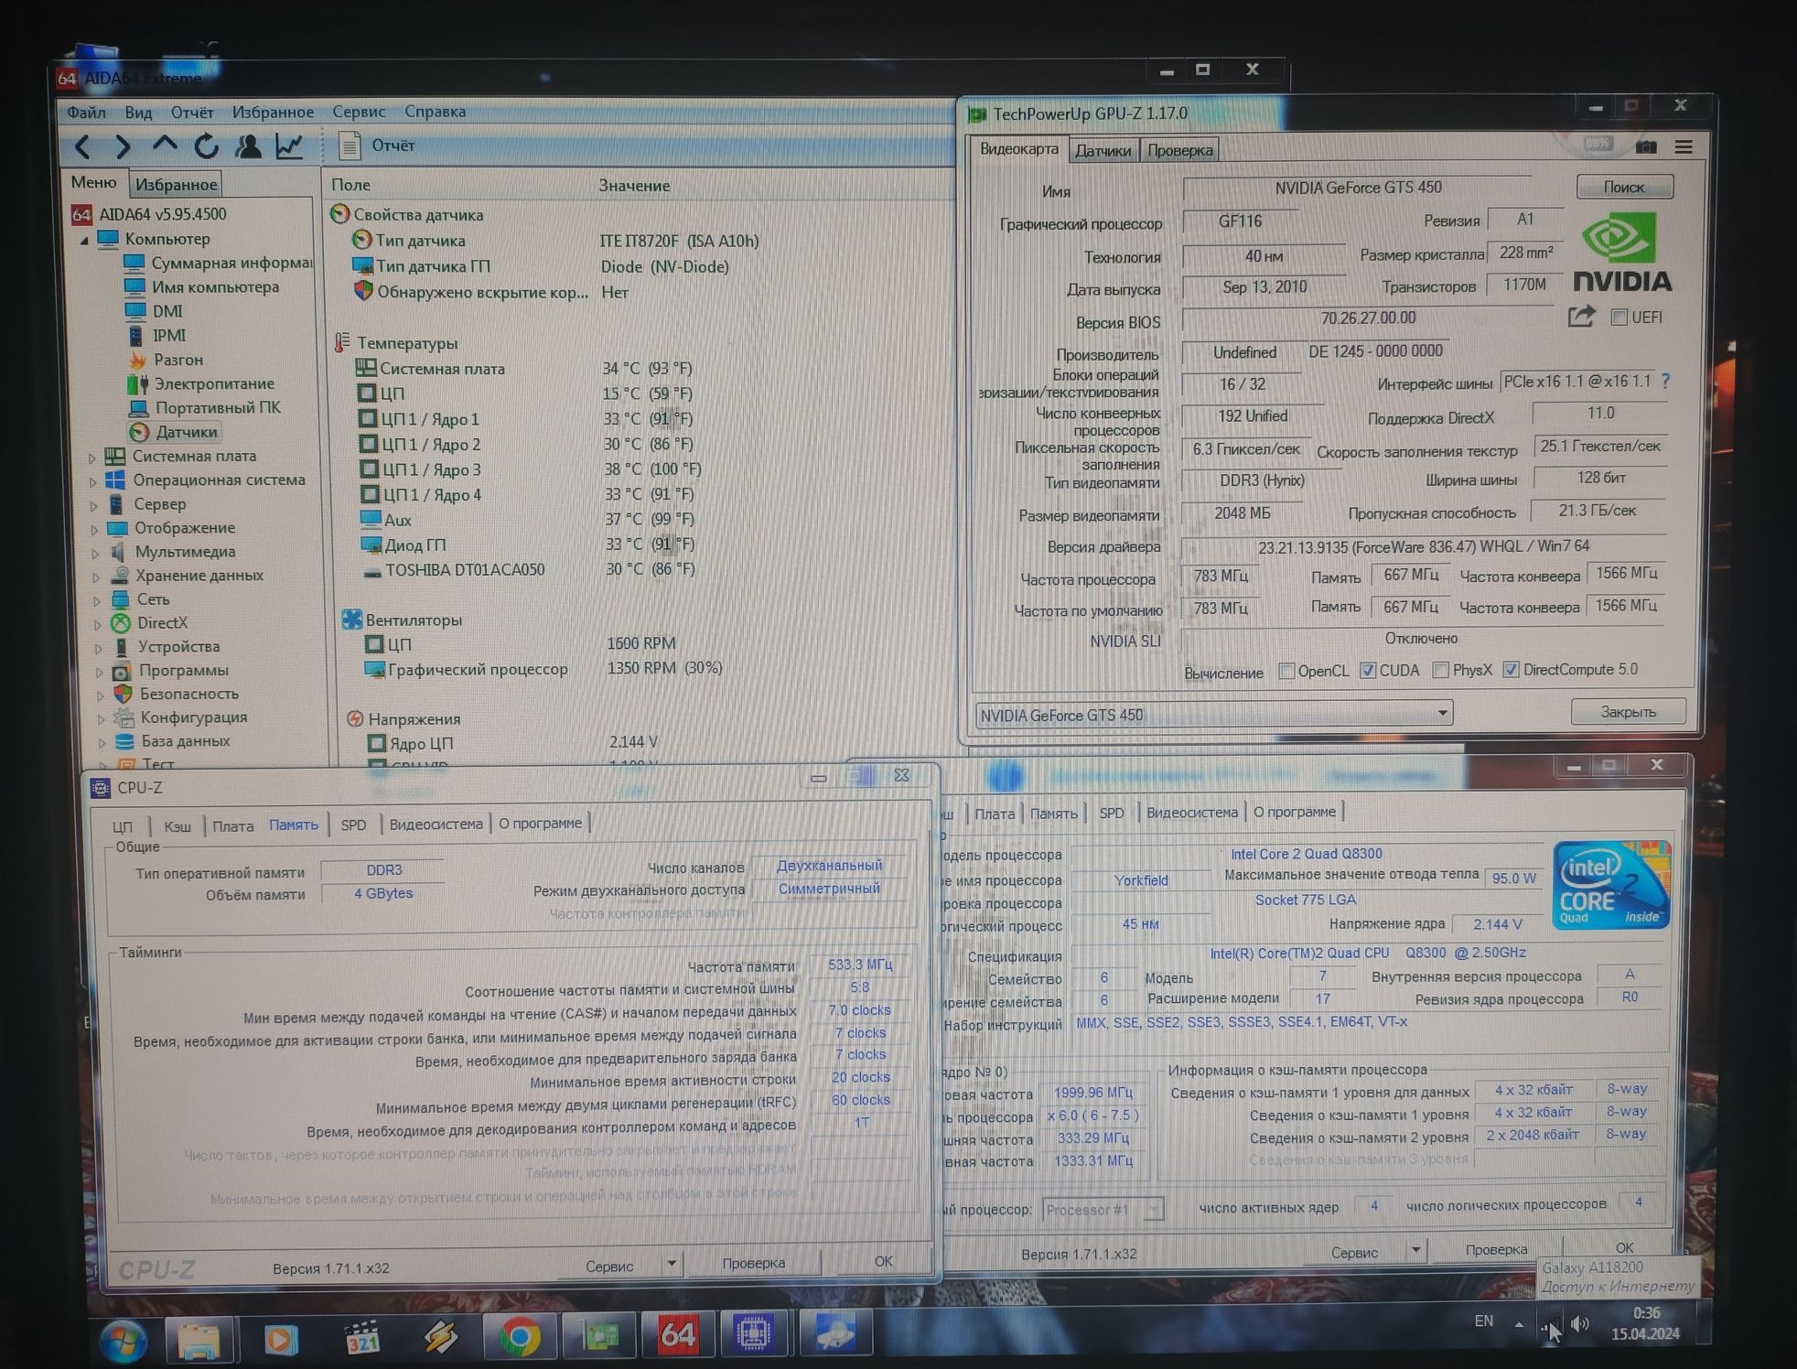
Task: Switch to CPU-Z taskbar icon
Action: tap(755, 1333)
